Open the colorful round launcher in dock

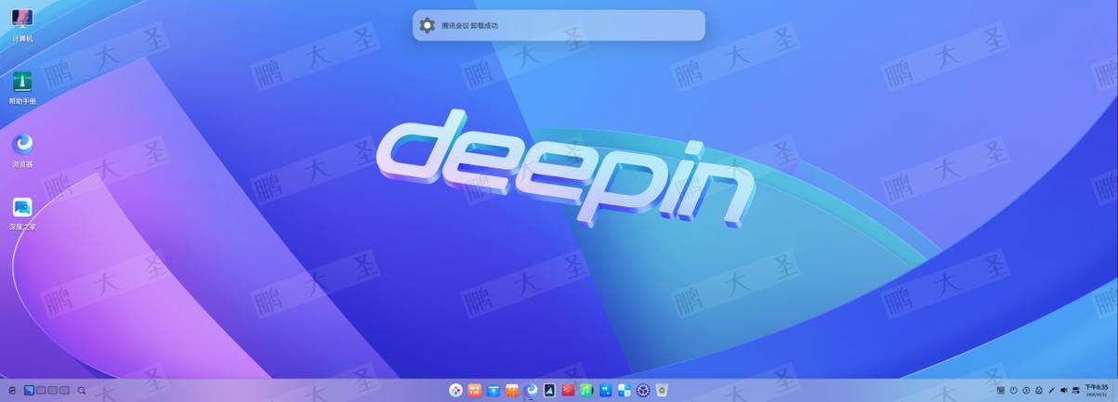(x=456, y=391)
